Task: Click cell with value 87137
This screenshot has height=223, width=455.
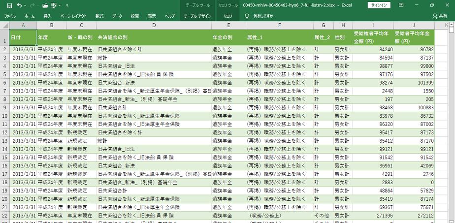Action: tap(414, 58)
